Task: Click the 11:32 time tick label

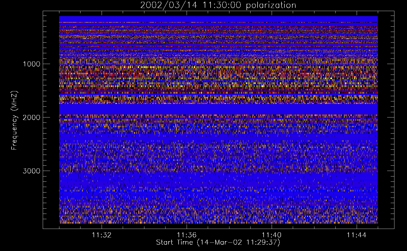Action: [102, 235]
